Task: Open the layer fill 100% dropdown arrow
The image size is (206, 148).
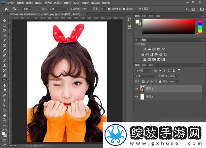Action: 178,82
